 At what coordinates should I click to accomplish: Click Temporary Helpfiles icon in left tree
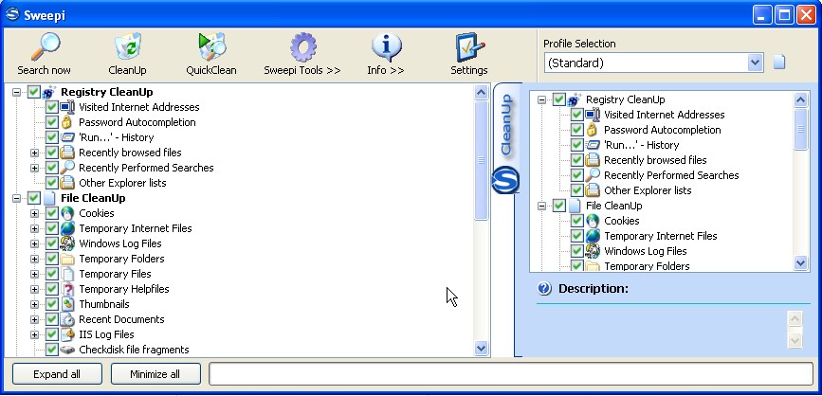(67, 290)
